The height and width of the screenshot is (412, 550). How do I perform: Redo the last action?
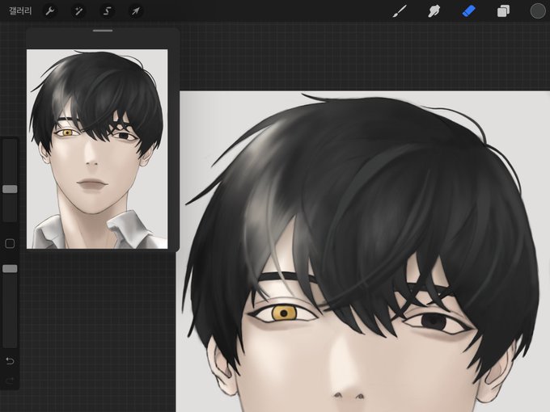pyautogui.click(x=10, y=380)
